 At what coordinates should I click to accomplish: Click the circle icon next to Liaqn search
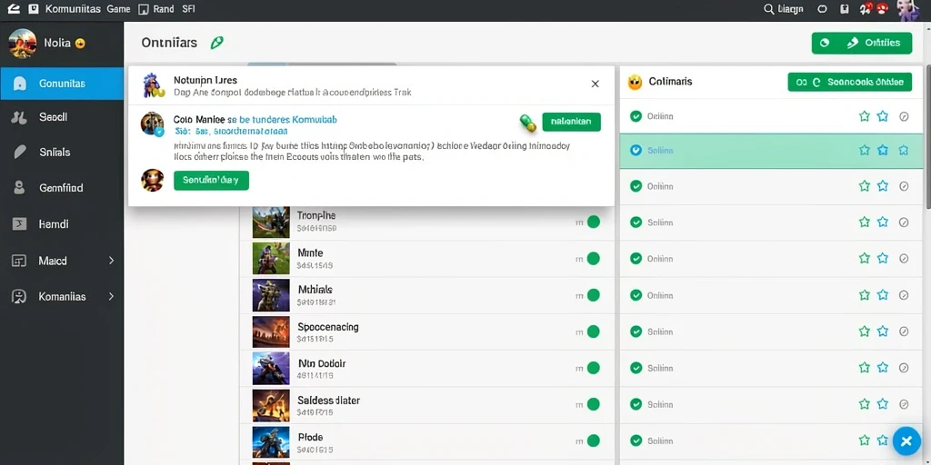point(822,9)
